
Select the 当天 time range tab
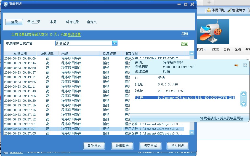[14, 22]
